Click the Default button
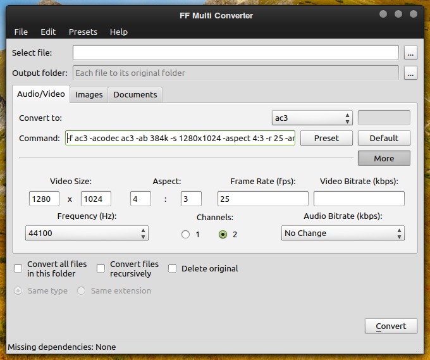Screen dimensions: 430x360 [384, 138]
